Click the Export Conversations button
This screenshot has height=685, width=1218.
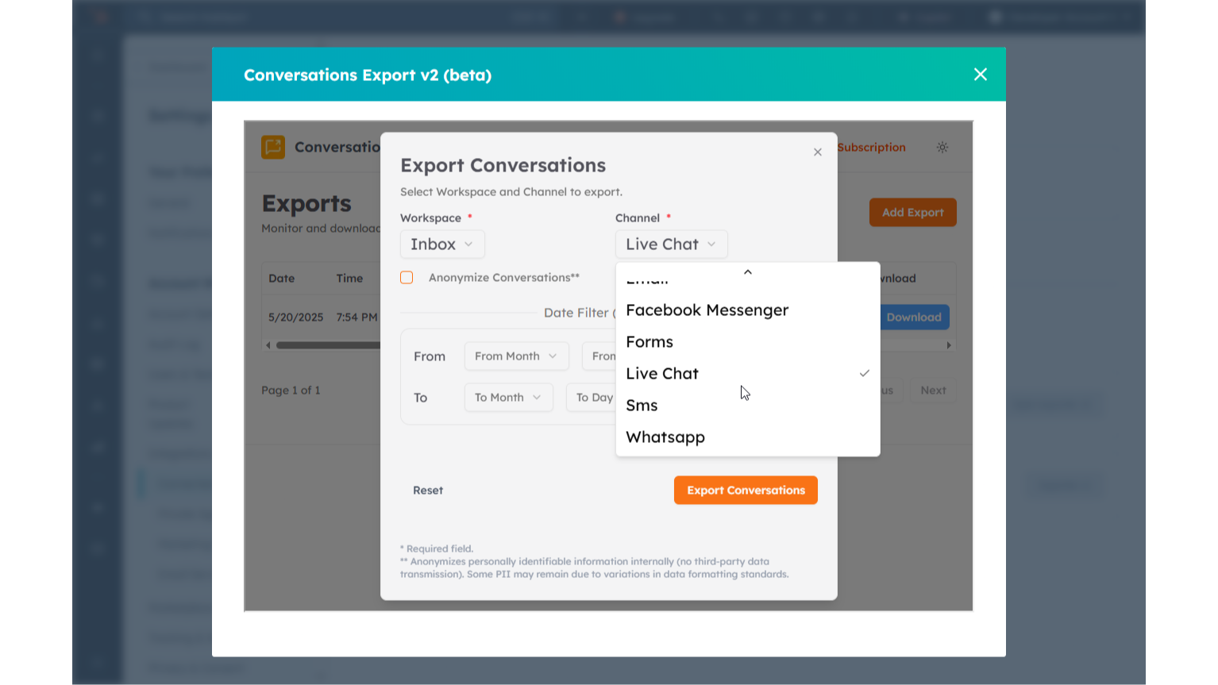(745, 491)
